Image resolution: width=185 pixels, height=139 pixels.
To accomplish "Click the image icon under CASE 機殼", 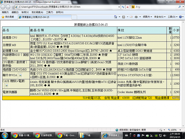I will pyautogui.click(x=7, y=85).
